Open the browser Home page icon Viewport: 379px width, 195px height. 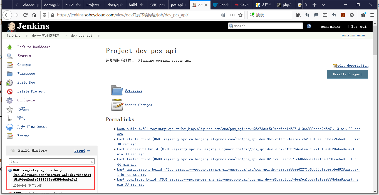point(34,15)
